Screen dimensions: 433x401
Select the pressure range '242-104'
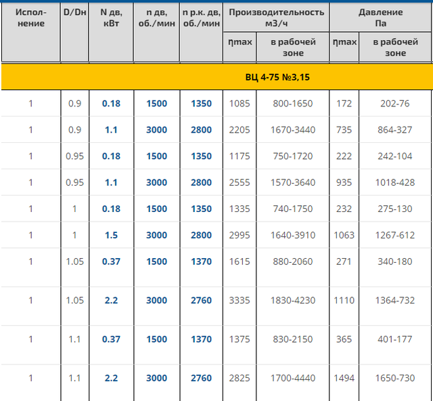pos(396,156)
